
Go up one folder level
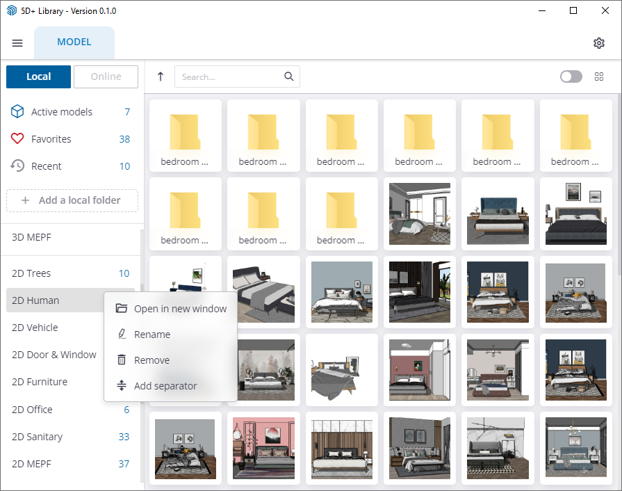tap(161, 77)
